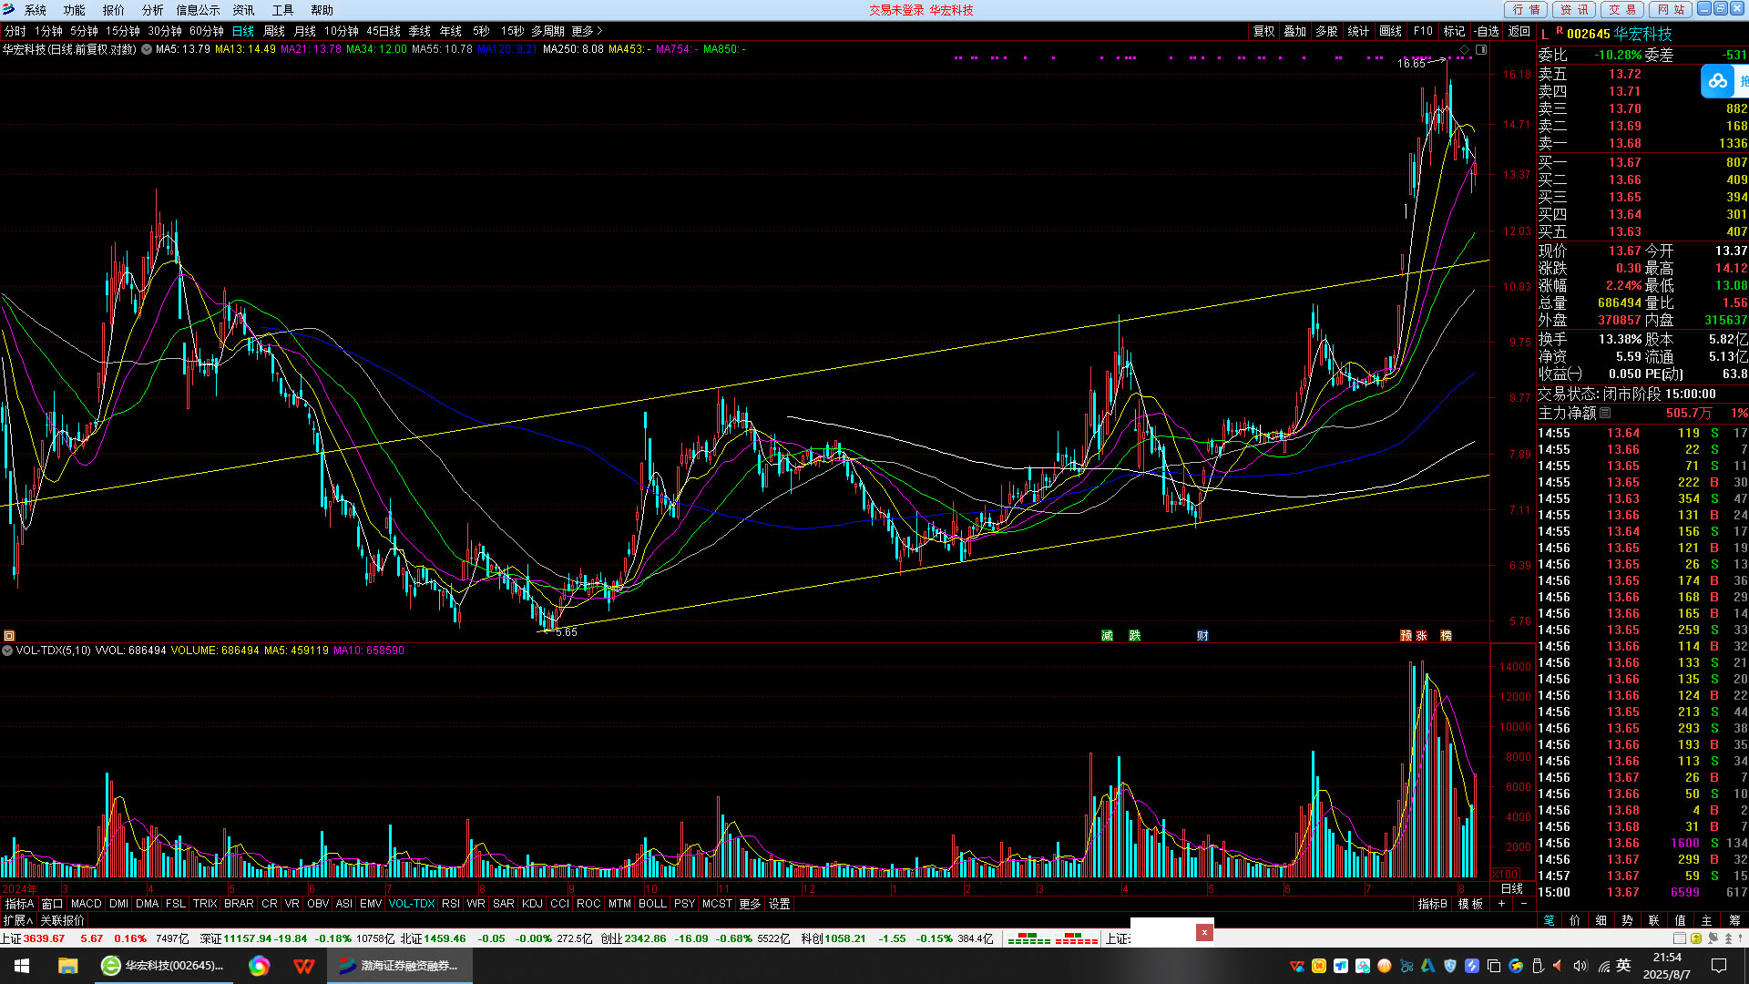Click the satellite dish icon in the status bar
This screenshot has height=984, width=1749.
tap(1713, 938)
